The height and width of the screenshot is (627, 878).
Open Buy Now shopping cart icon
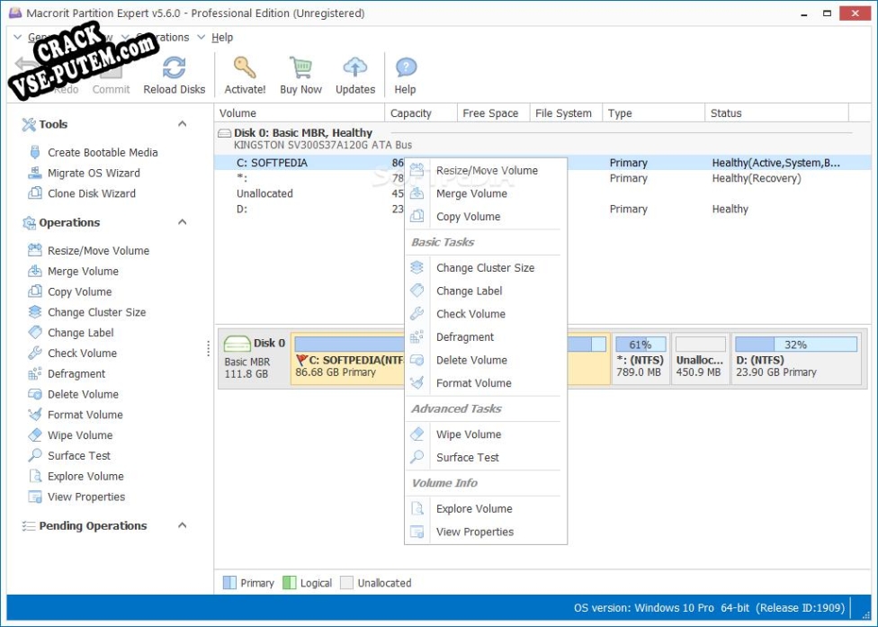(x=300, y=67)
